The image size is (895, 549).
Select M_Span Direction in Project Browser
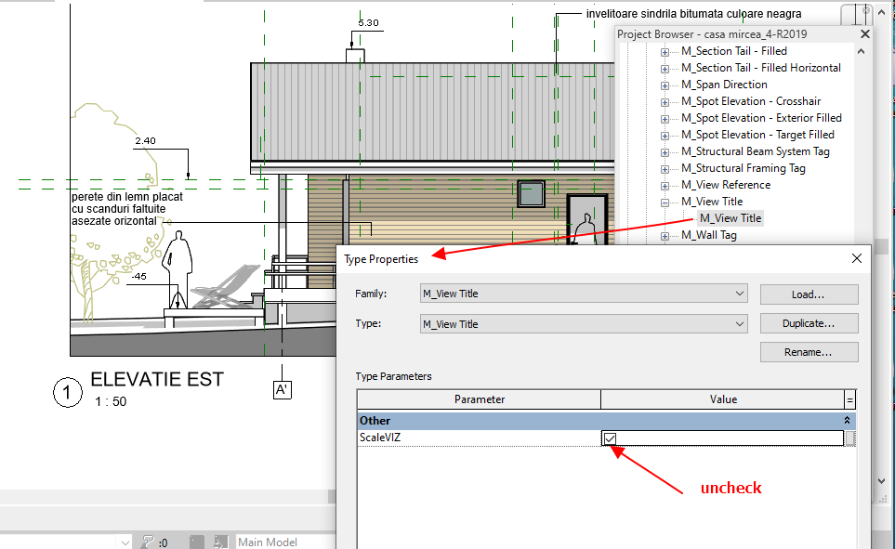(x=724, y=85)
